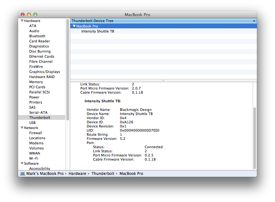Open Volumes under Network
275x202 pixels.
click(37, 148)
